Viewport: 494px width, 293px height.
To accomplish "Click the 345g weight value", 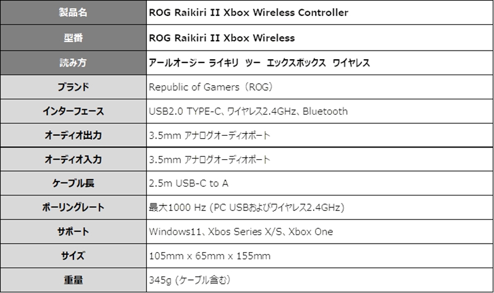I will 190,279.
